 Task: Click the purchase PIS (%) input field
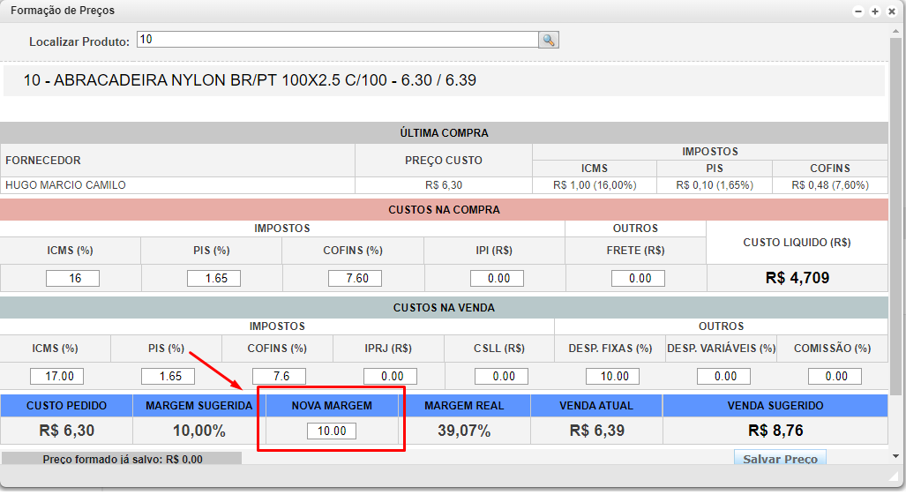213,278
